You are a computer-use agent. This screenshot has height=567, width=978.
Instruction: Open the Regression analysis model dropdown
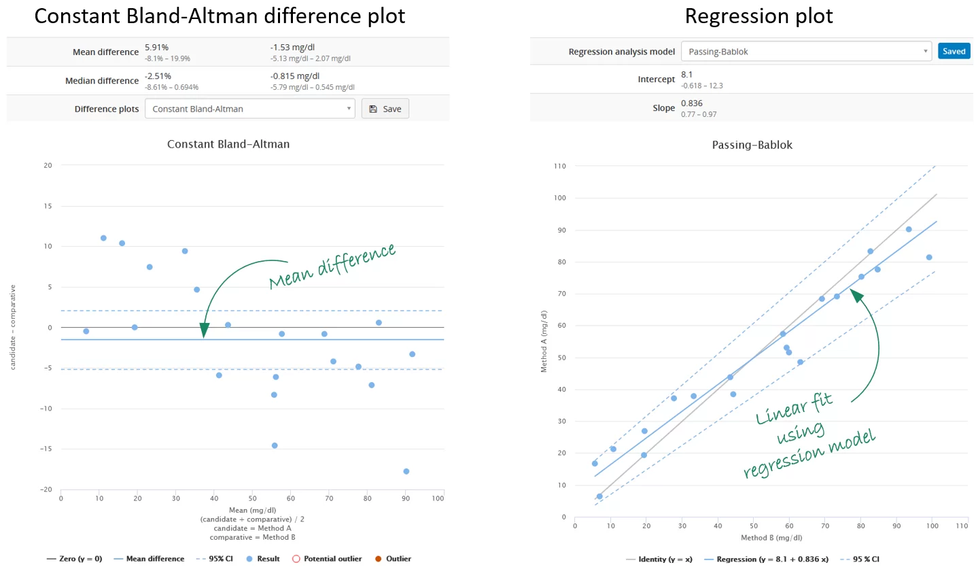coord(805,52)
